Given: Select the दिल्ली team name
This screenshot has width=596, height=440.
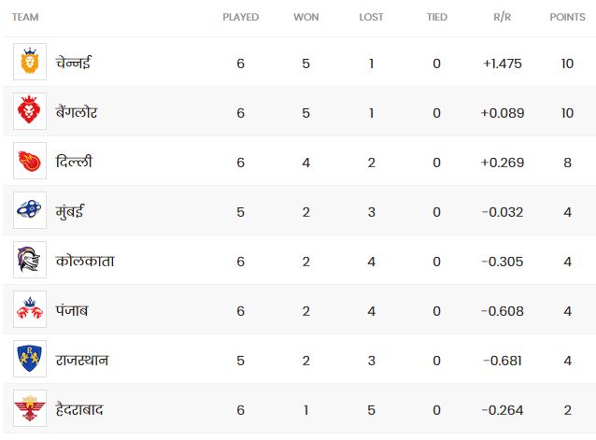Looking at the screenshot, I should tap(74, 162).
